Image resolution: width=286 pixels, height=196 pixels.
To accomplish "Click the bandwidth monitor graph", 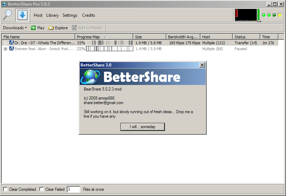I will tap(246, 15).
